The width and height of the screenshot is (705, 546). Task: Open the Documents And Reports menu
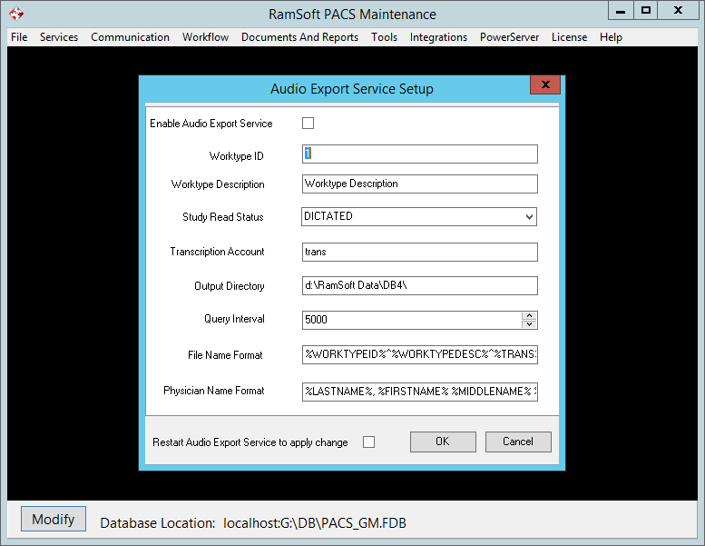pyautogui.click(x=299, y=37)
